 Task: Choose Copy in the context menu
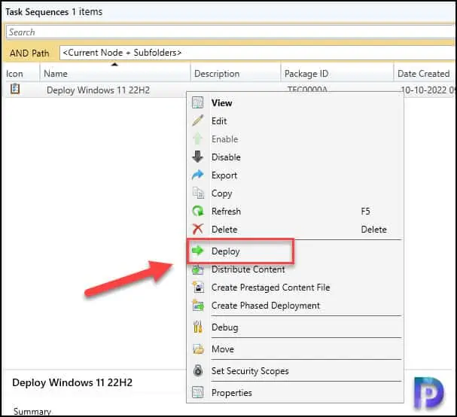pyautogui.click(x=295, y=193)
